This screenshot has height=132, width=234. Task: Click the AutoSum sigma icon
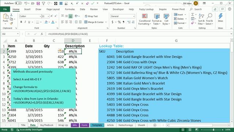[x=193, y=15]
